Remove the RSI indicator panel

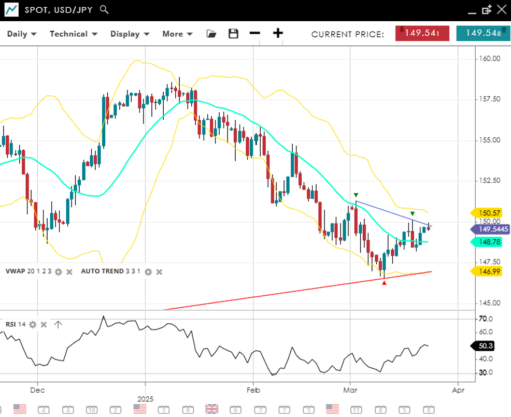click(x=44, y=324)
